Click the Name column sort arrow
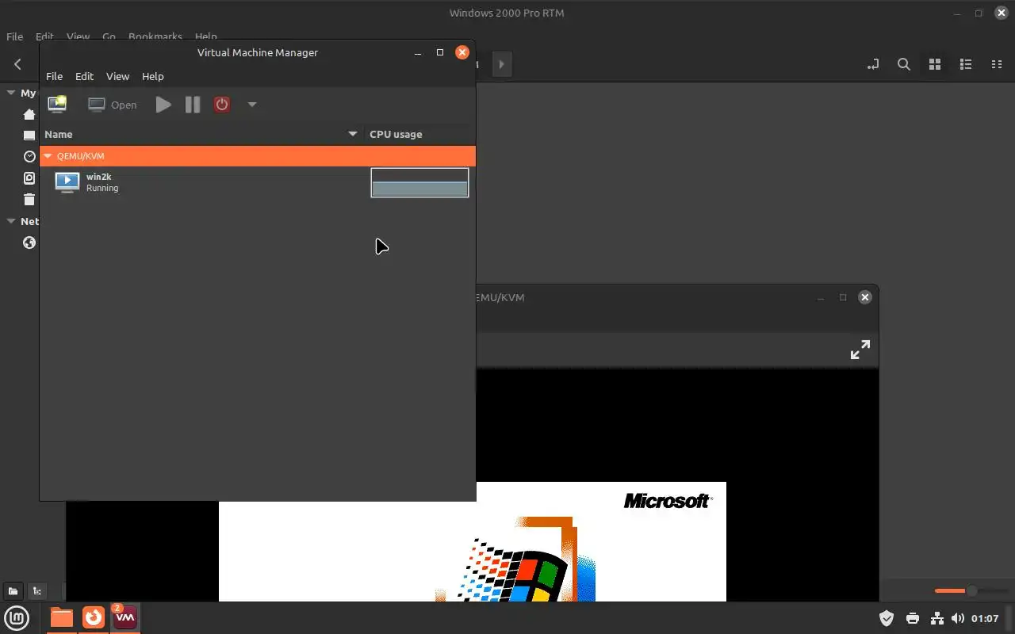This screenshot has height=634, width=1015. pyautogui.click(x=353, y=134)
